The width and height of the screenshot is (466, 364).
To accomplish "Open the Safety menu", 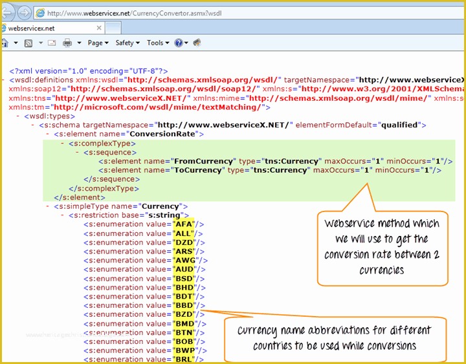I will click(x=128, y=43).
